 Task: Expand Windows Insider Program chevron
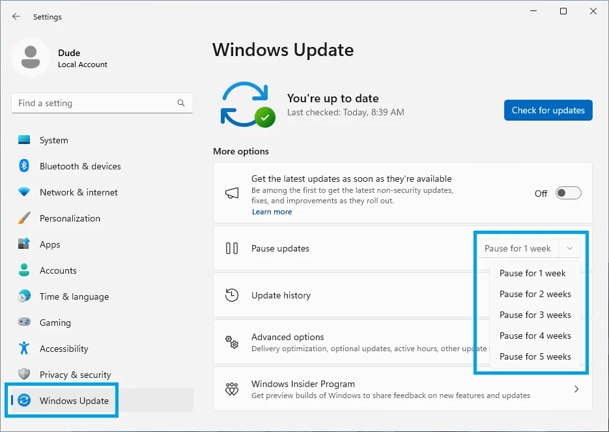pos(576,389)
